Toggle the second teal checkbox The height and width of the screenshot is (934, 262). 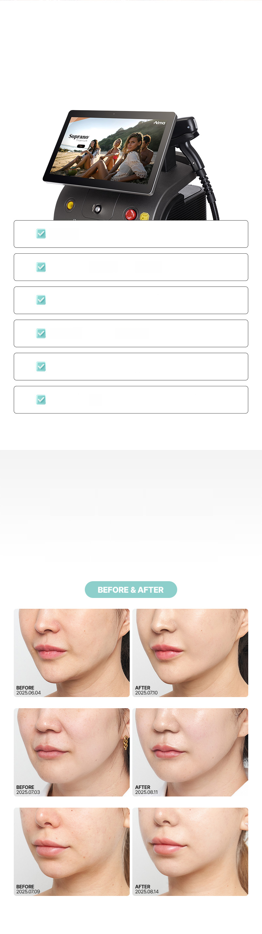click(x=41, y=267)
